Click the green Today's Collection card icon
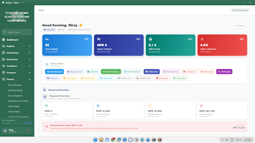 click(46, 106)
